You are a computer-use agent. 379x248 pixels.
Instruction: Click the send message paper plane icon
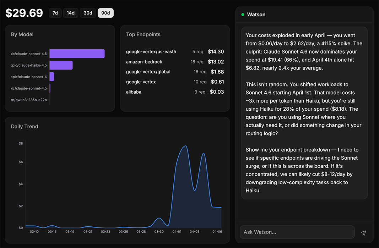tap(363, 233)
